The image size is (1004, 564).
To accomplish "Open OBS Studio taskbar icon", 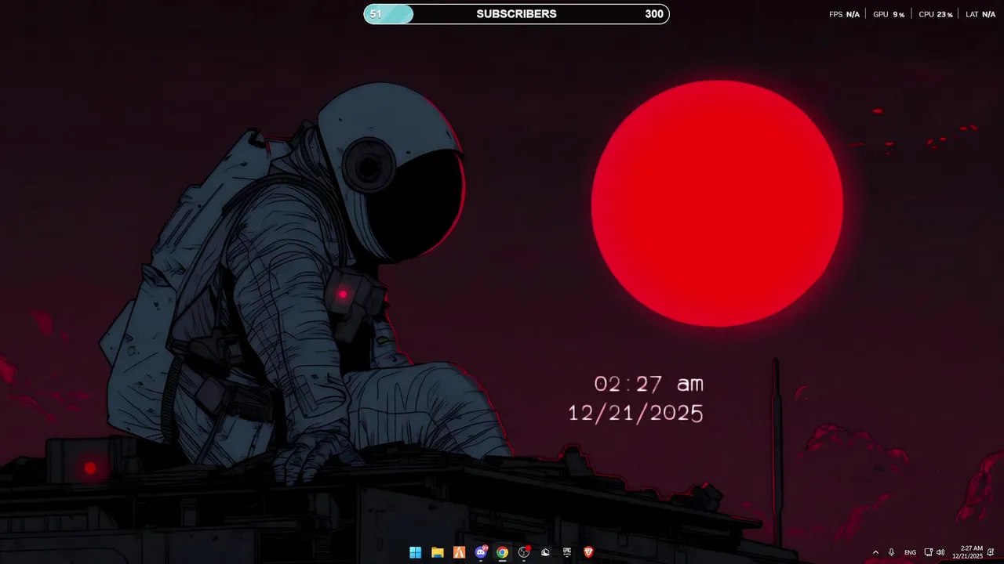I will coord(524,552).
